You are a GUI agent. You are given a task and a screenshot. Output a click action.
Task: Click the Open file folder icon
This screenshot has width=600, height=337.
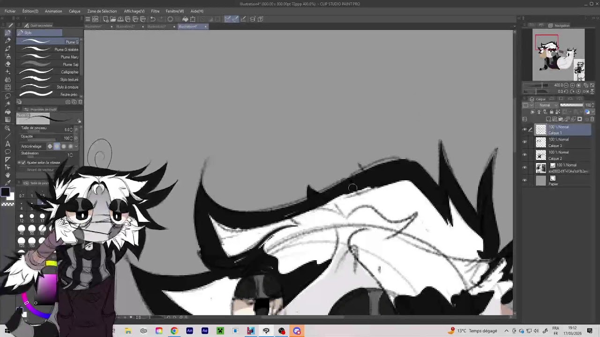[x=113, y=19]
